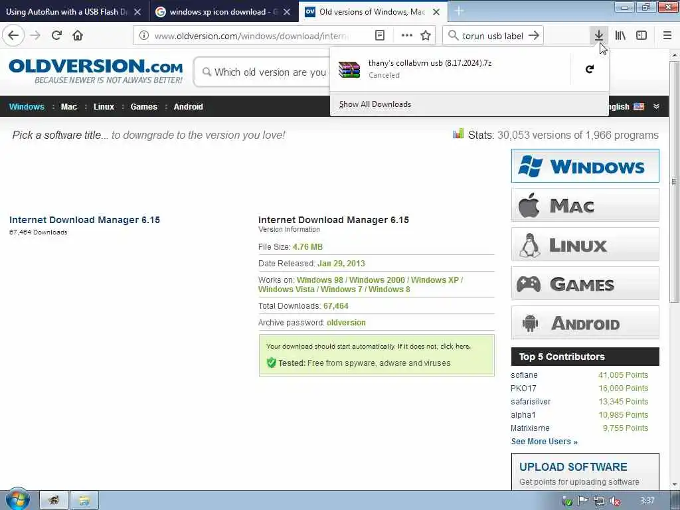Viewport: 680px width, 510px height.
Task: Click the green Tested shield icon
Action: [x=271, y=363]
